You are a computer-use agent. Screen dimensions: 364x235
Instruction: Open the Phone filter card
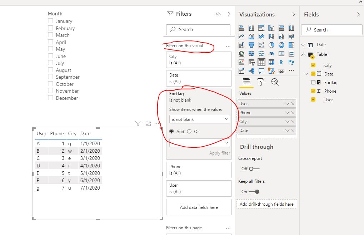[199, 170]
